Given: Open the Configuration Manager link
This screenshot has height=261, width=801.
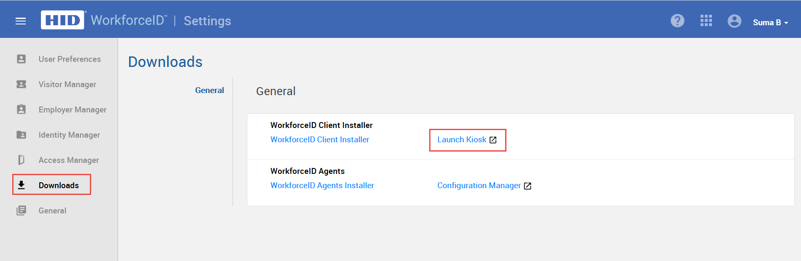Looking at the screenshot, I should [x=479, y=185].
